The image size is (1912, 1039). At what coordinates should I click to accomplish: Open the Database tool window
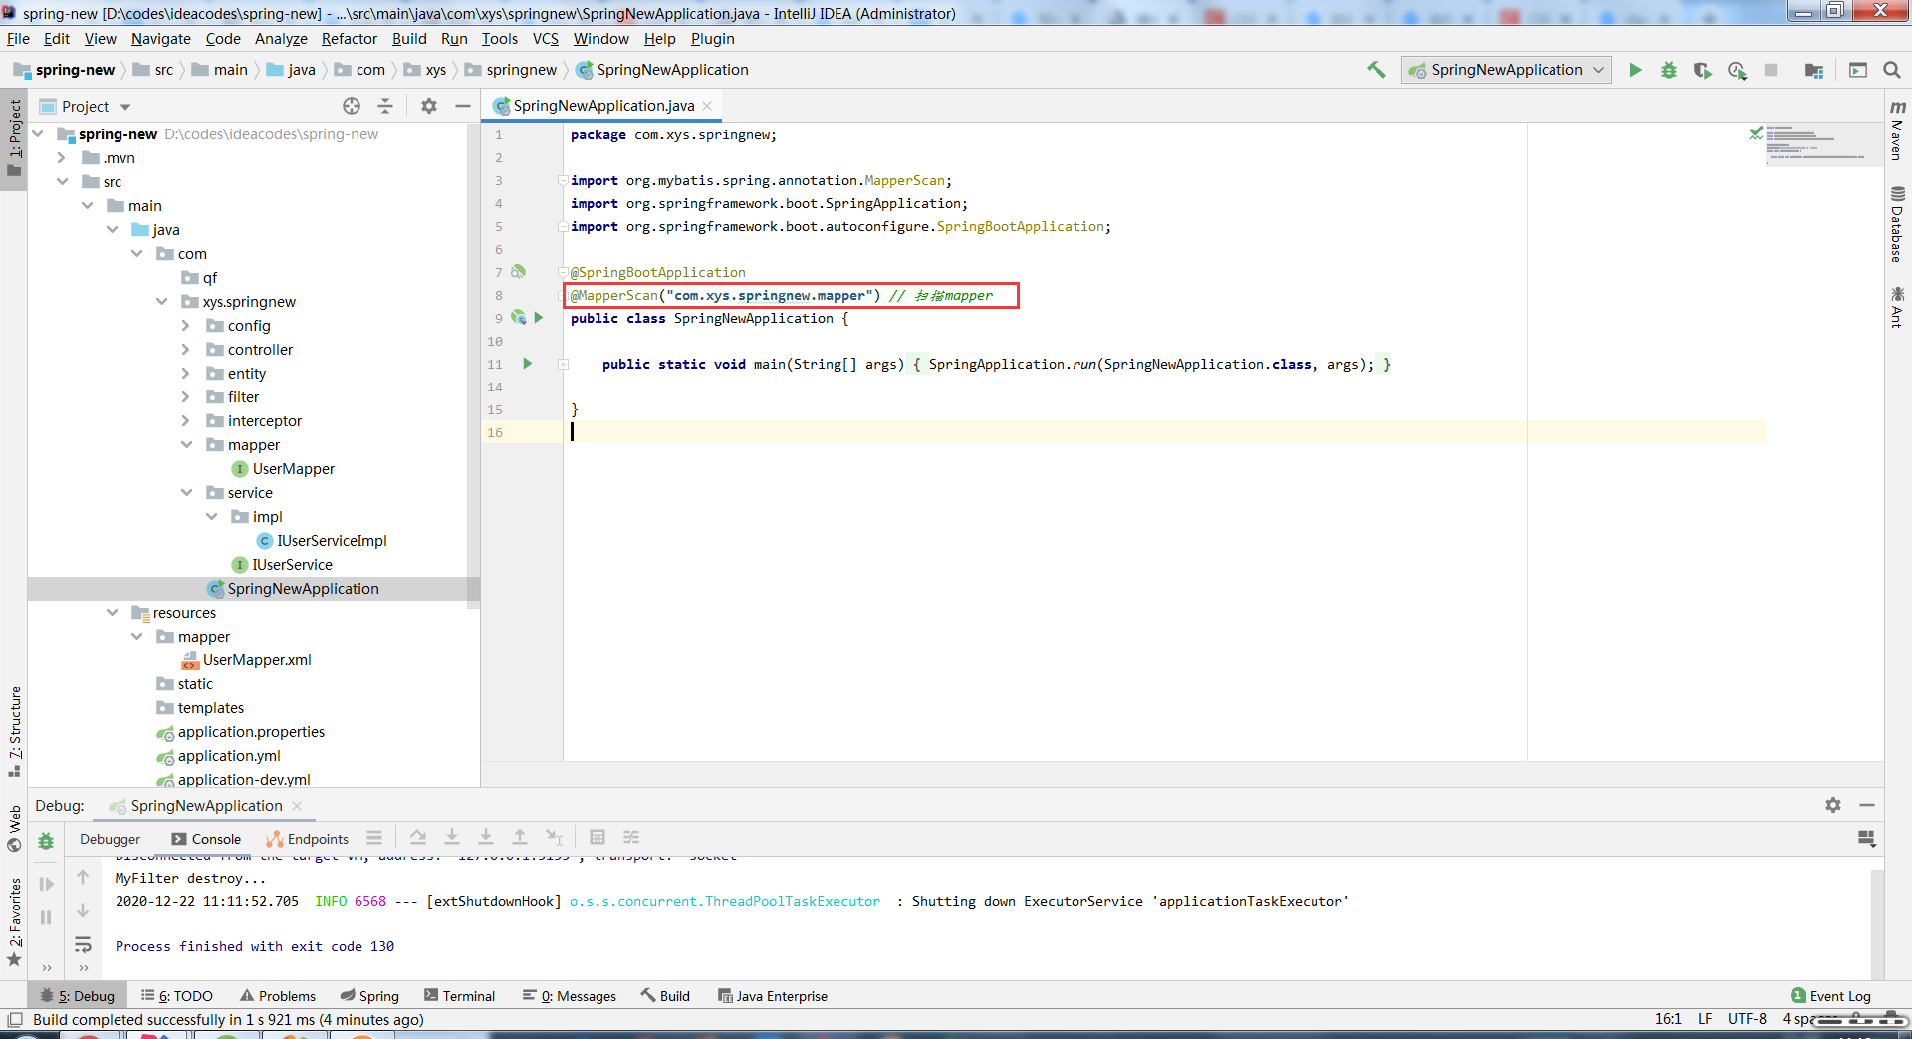1897,224
